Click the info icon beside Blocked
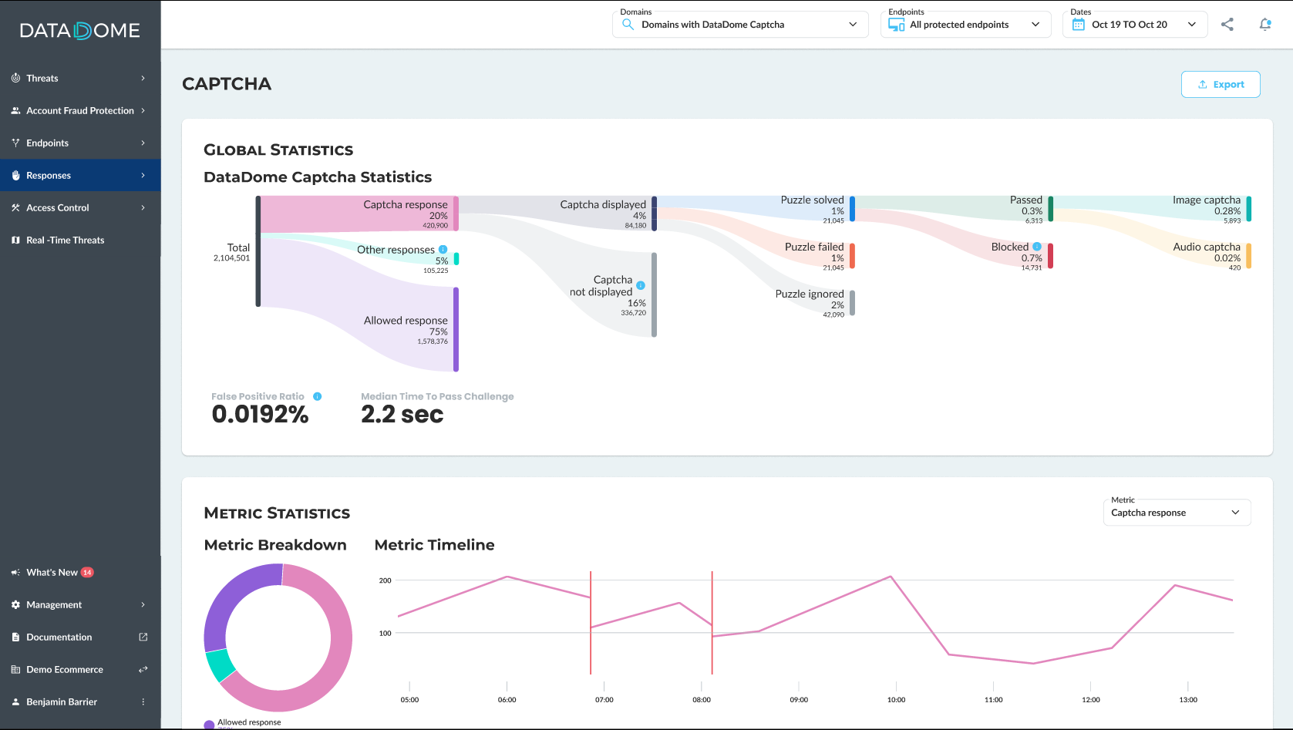This screenshot has height=730, width=1293. (1037, 247)
